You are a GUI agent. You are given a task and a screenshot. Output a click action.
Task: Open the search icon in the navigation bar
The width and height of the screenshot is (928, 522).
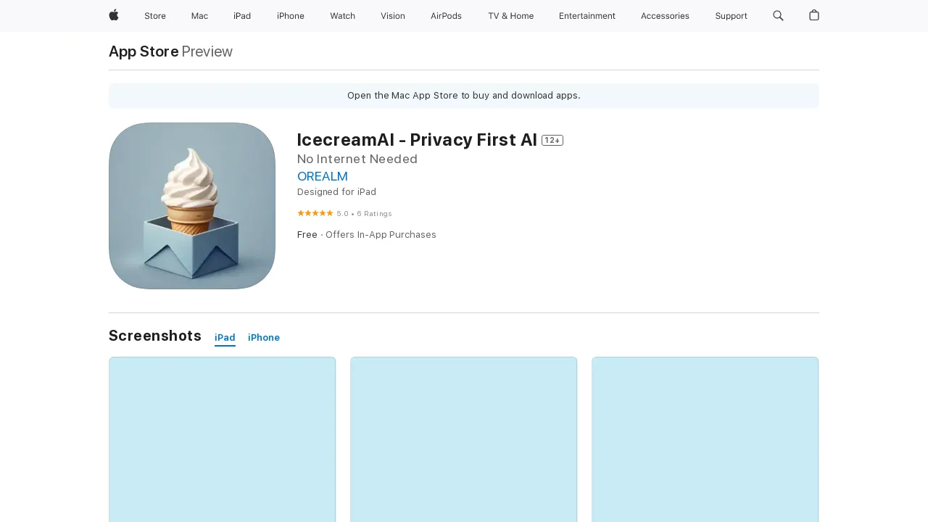coord(777,16)
